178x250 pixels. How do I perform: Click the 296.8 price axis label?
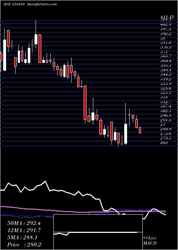(166, 115)
